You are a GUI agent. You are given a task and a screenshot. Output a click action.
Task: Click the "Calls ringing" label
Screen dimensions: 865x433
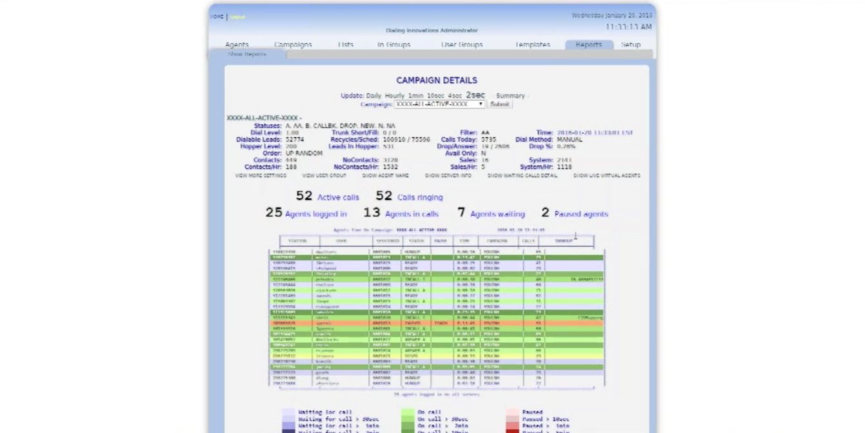(x=420, y=197)
